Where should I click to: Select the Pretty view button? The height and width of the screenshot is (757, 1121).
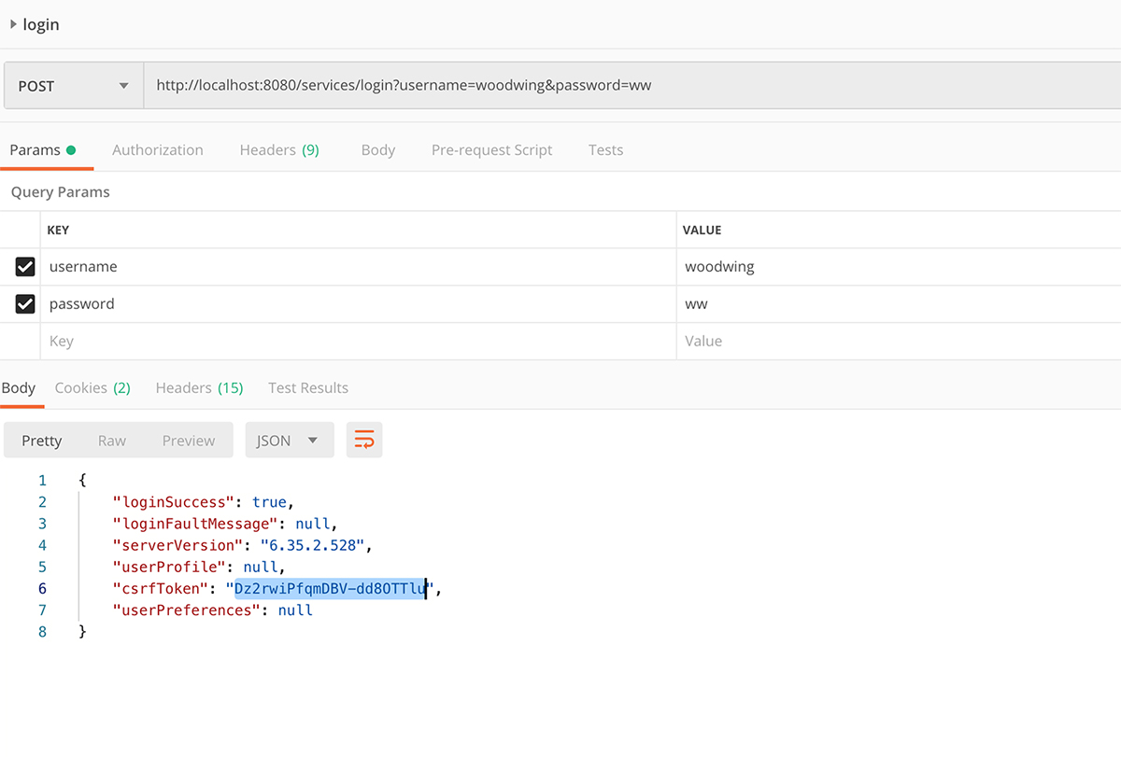[x=42, y=441]
